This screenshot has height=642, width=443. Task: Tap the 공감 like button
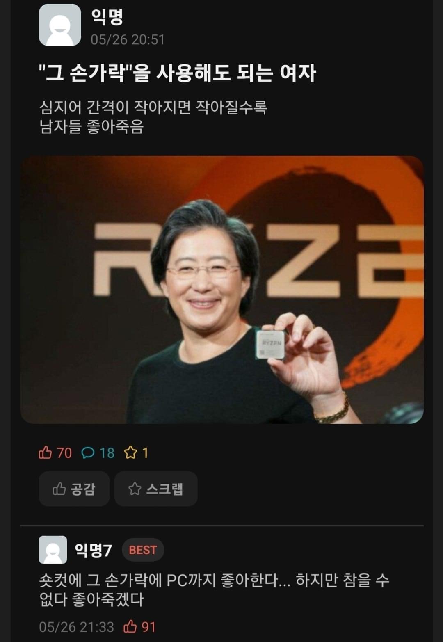[x=74, y=489]
